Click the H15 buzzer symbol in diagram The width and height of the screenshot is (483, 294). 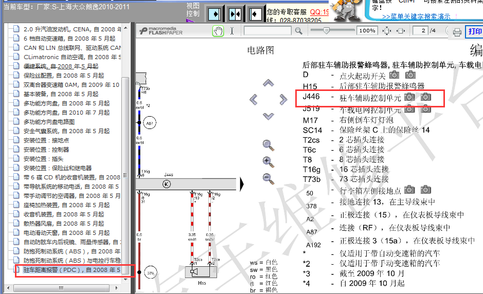[201, 272]
